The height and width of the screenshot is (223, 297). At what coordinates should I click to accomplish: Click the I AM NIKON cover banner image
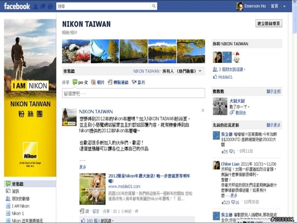(30, 98)
